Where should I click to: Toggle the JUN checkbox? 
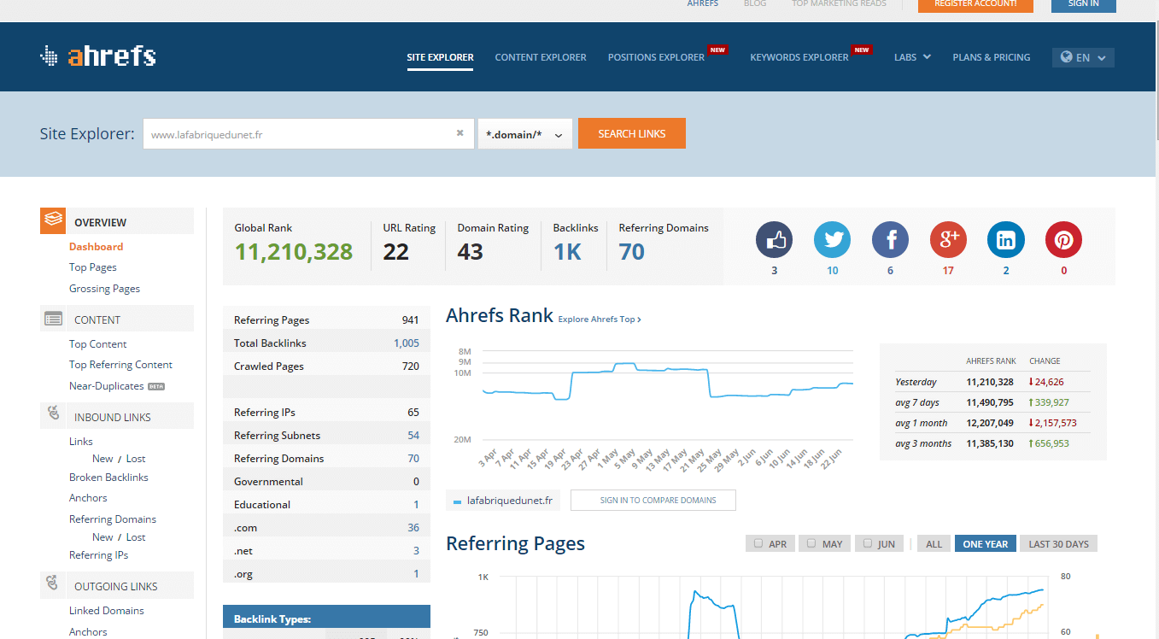click(x=867, y=543)
